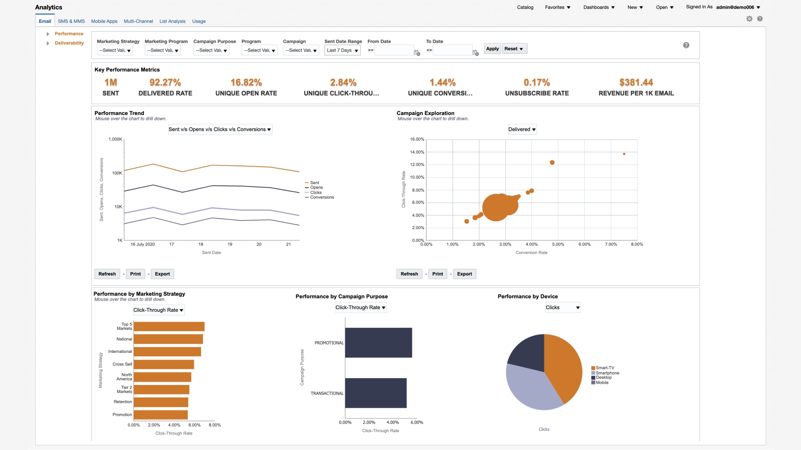Open Clicks dropdown on Performance by Device
The width and height of the screenshot is (801, 450).
pos(562,307)
